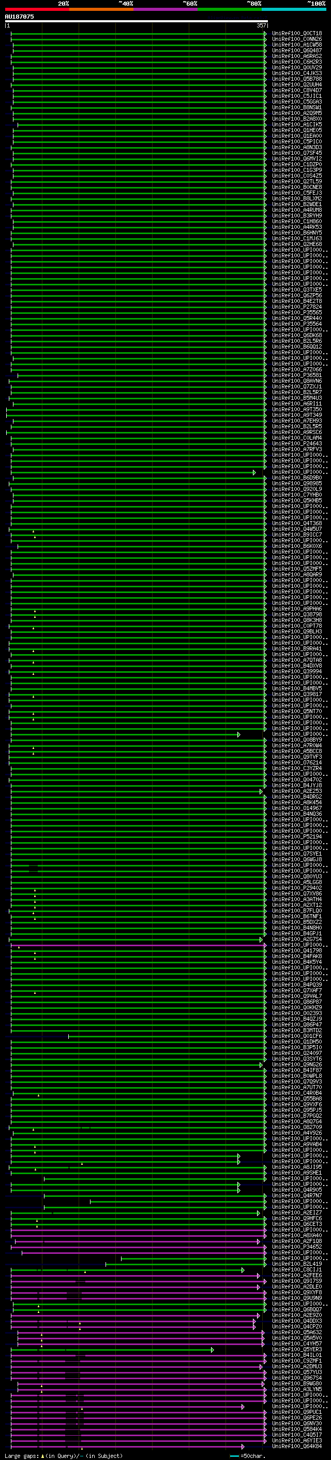Click label UniRef100_Q2TL59
The image size is (331, 1460).
coord(297,181)
